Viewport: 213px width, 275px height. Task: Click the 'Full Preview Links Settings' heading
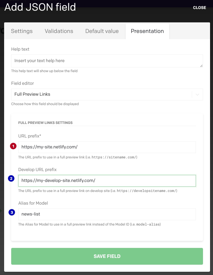tap(45, 122)
